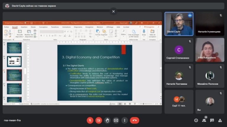Open the Aide ribbon tab
Viewport: 227px width, 127px height.
click(118, 27)
